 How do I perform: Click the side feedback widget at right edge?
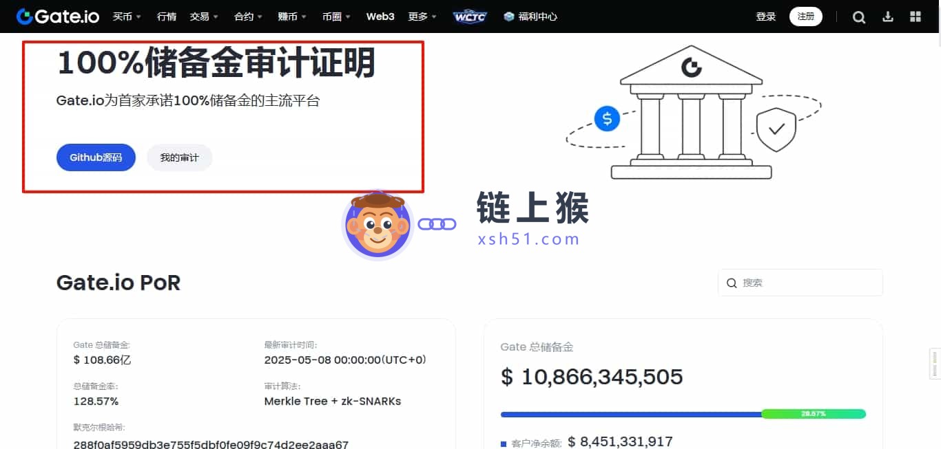tap(935, 364)
